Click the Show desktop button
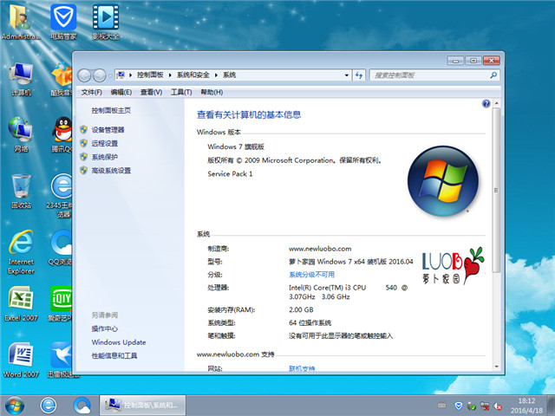The height and width of the screenshot is (416, 555). pos(551,406)
